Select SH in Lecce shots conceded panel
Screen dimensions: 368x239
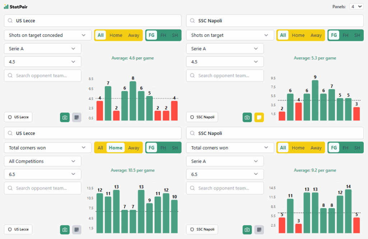[175, 35]
